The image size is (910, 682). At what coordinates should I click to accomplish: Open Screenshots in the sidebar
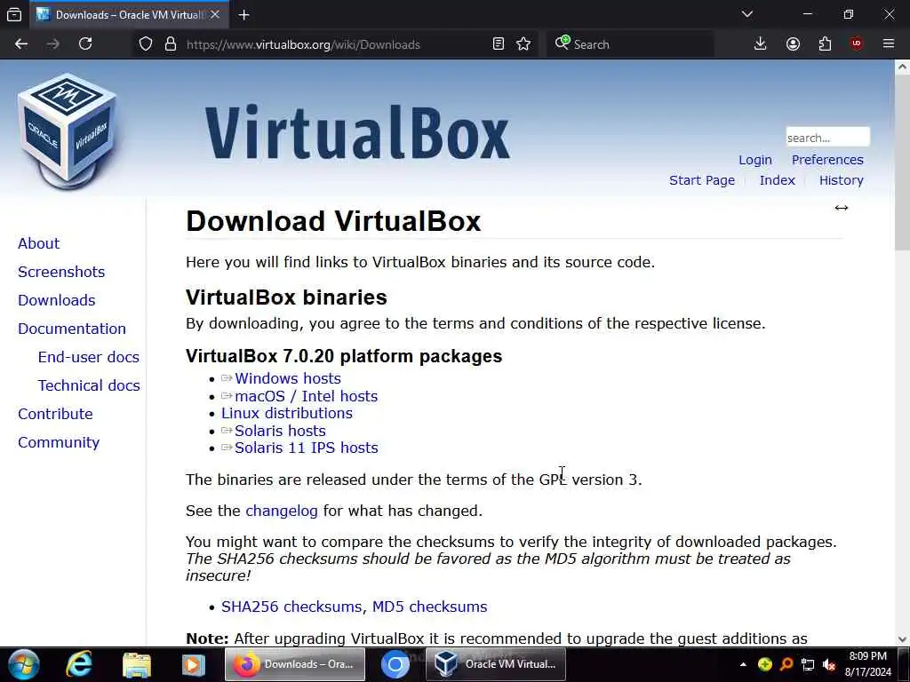(61, 272)
